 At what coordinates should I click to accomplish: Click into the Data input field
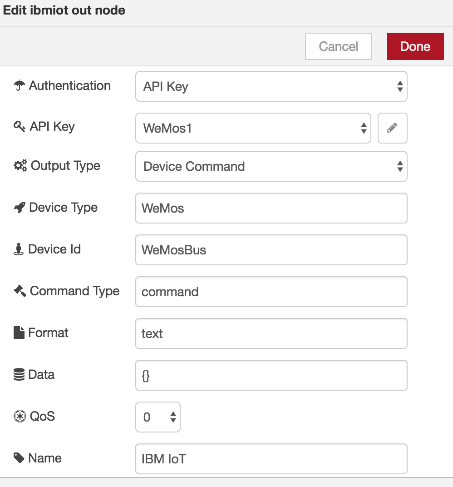pos(271,375)
